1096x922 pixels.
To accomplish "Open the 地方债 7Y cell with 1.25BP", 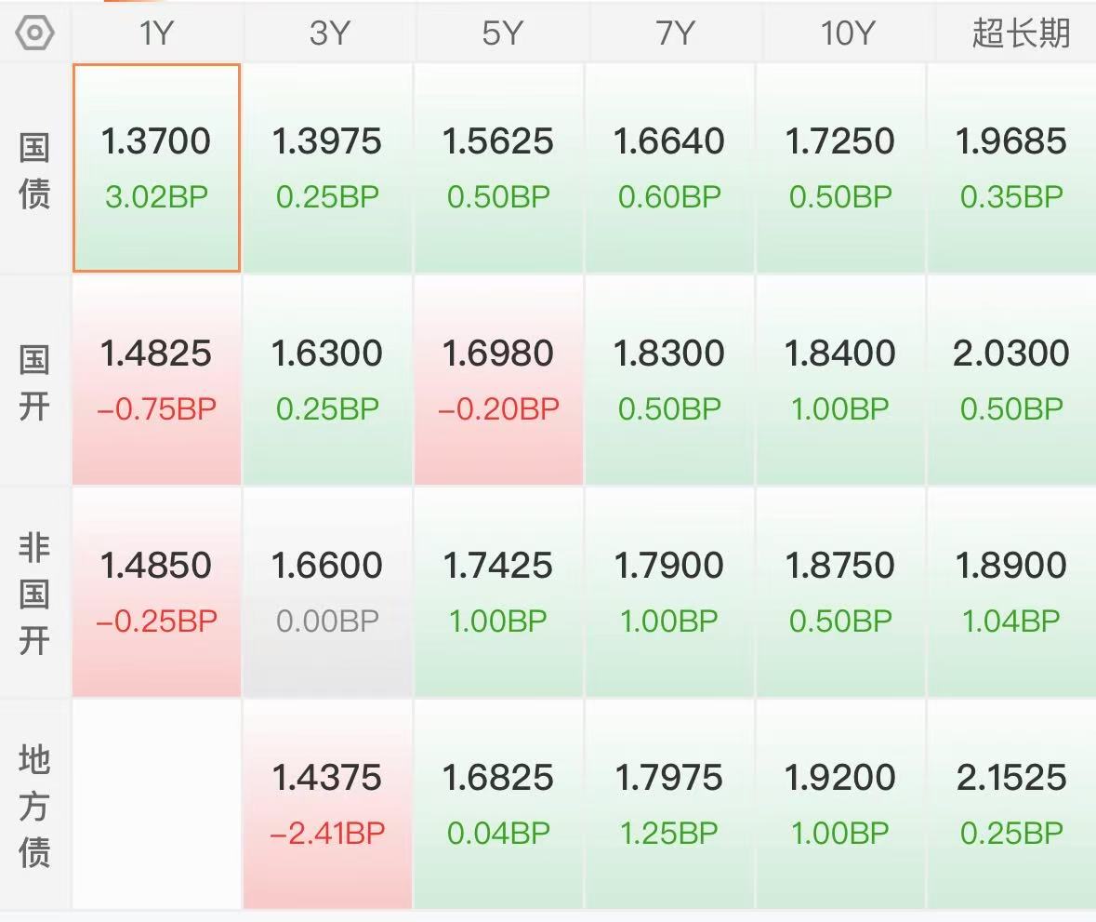I will click(669, 805).
